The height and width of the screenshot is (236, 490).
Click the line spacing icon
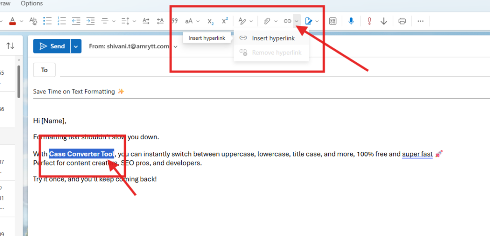(125, 21)
